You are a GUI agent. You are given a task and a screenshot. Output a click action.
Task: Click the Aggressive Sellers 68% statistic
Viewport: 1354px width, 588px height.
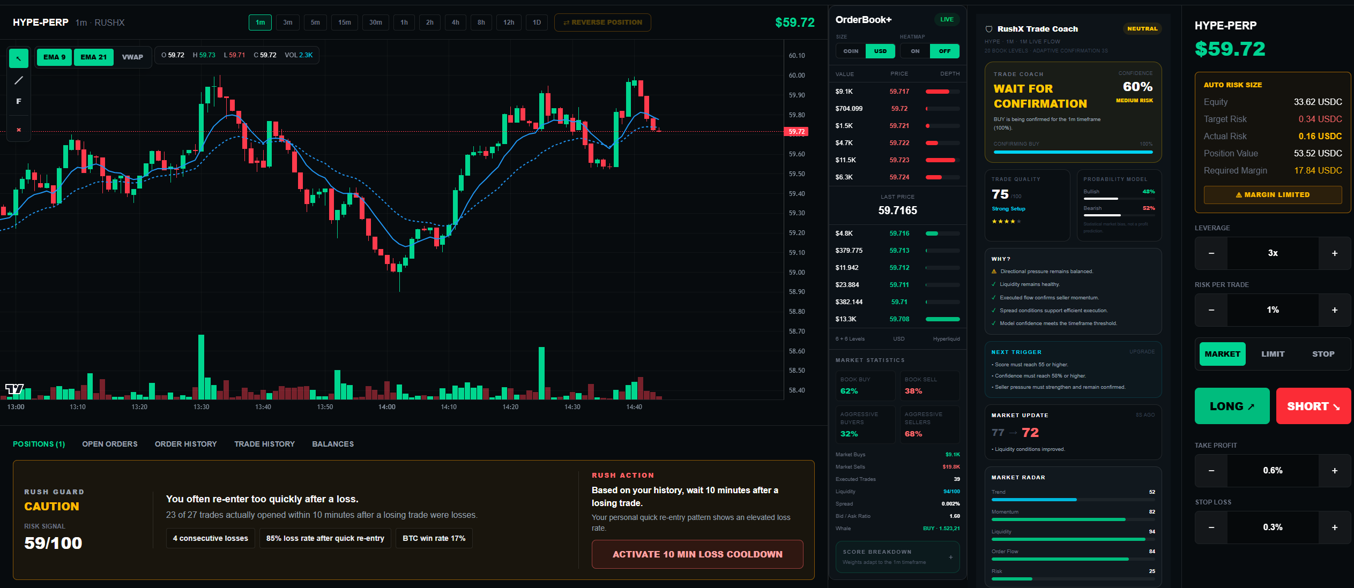[929, 424]
